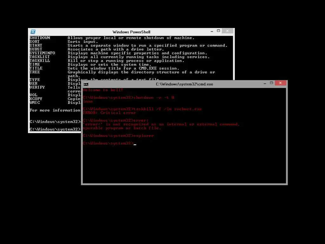
Task: Click the PowerShell icon in title bar
Action: [x=33, y=32]
